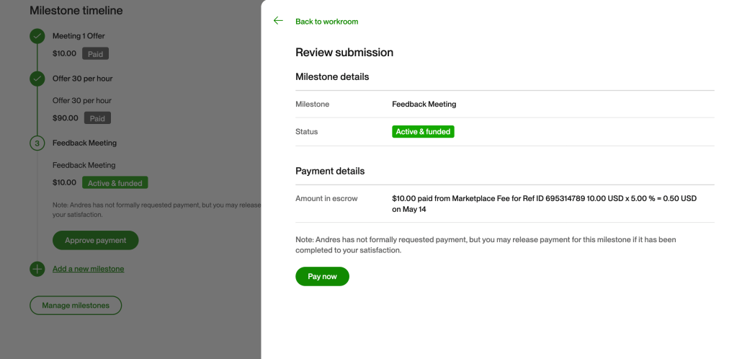Image resolution: width=737 pixels, height=359 pixels.
Task: Click the Amount in escrow label
Action: tap(326, 198)
